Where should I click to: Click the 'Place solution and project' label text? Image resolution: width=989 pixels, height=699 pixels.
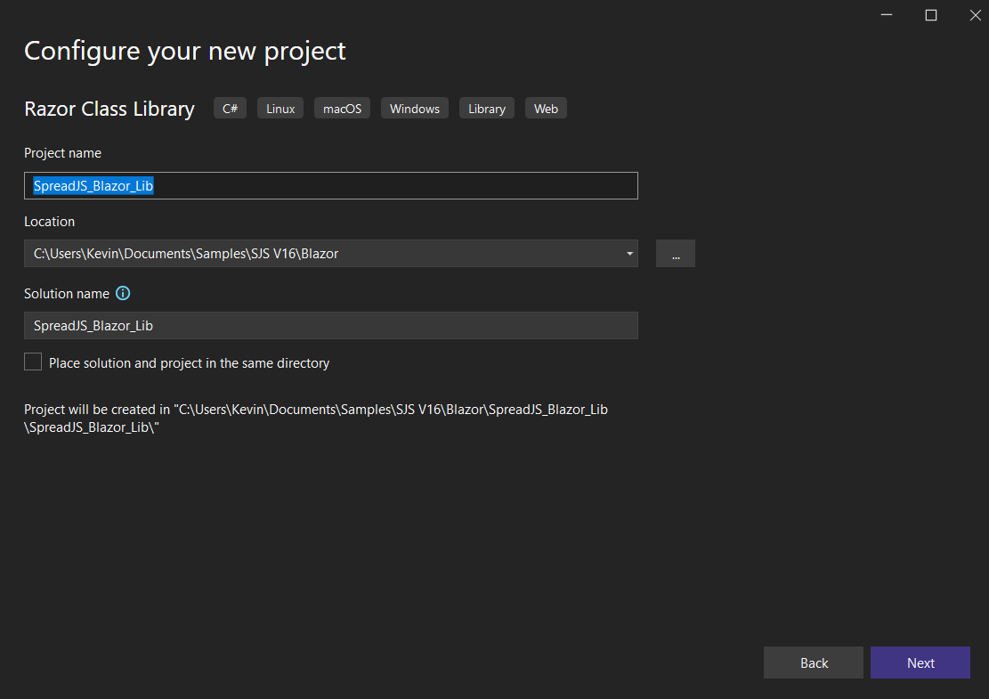click(x=189, y=363)
